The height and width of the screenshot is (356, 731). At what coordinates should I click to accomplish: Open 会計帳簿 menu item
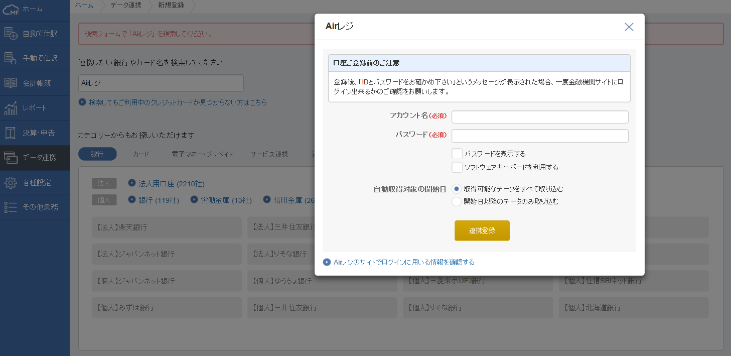pos(35,83)
